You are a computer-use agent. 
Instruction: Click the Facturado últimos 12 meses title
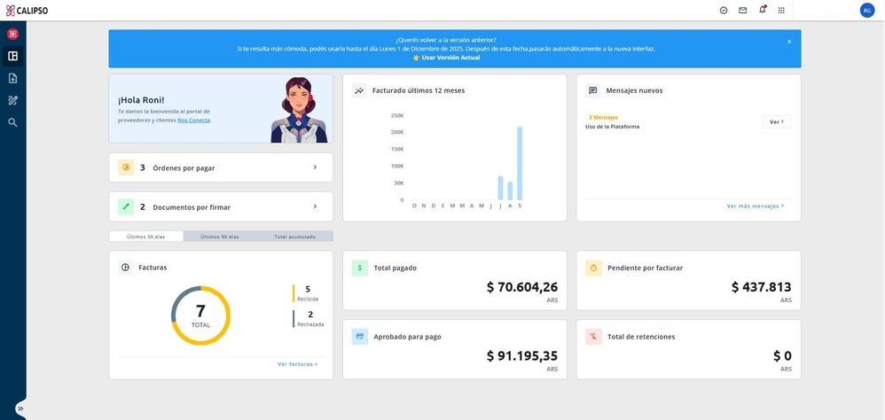click(x=419, y=90)
